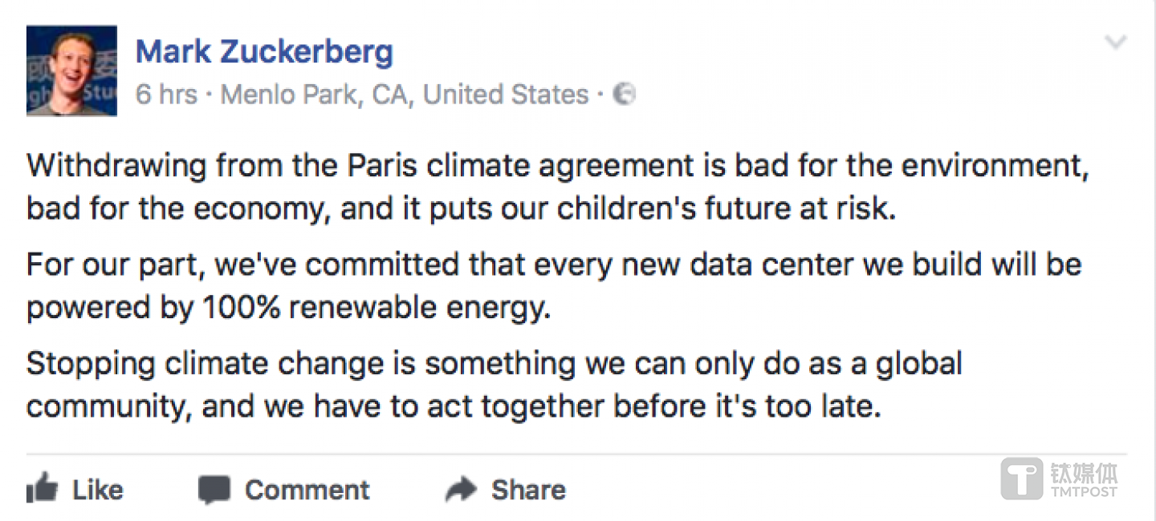
Task: Click the paragraph about stopping climate change
Action: 494,386
